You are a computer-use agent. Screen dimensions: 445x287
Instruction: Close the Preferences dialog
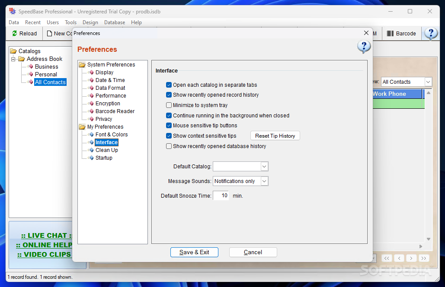coord(366,33)
